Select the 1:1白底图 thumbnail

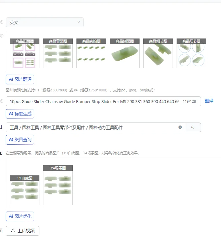(24, 190)
